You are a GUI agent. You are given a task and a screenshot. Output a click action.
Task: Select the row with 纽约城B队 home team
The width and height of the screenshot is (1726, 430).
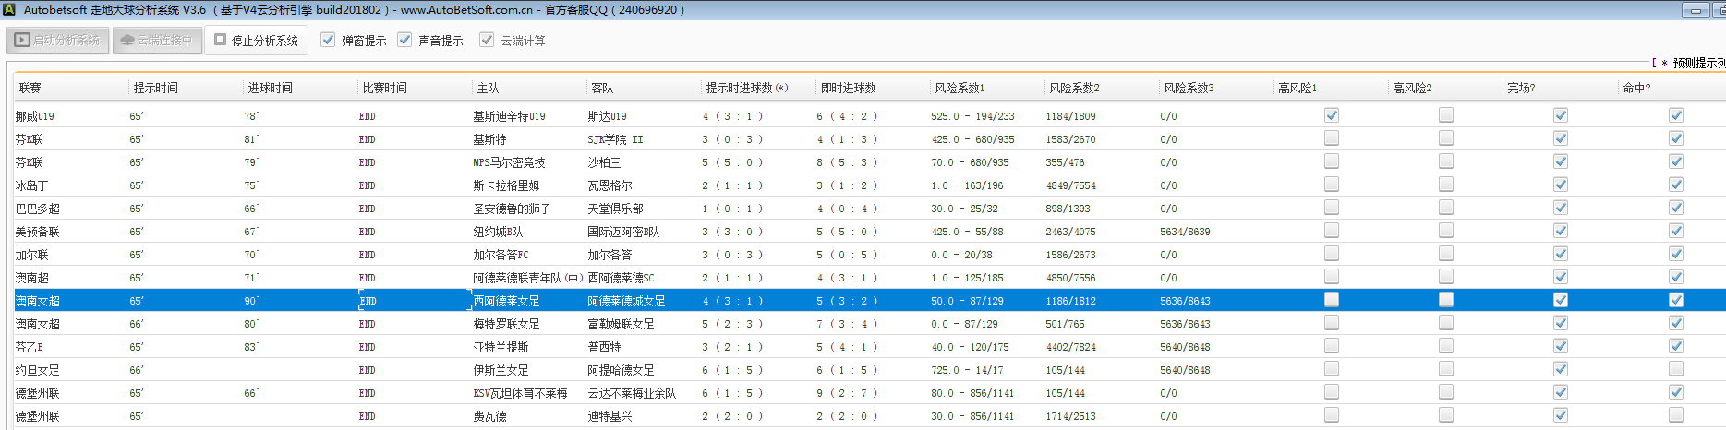(x=498, y=232)
